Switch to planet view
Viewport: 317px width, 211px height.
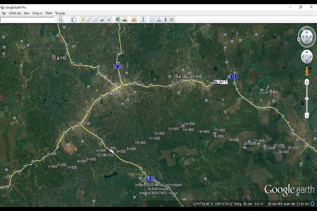[x=133, y=20]
